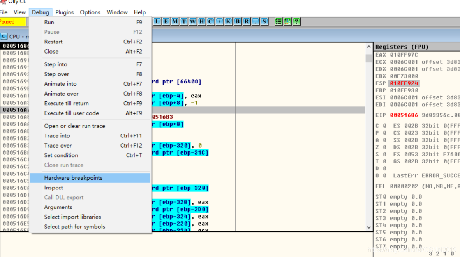Choose Restart in Debug menu
The image size is (460, 257).
tap(90, 42)
